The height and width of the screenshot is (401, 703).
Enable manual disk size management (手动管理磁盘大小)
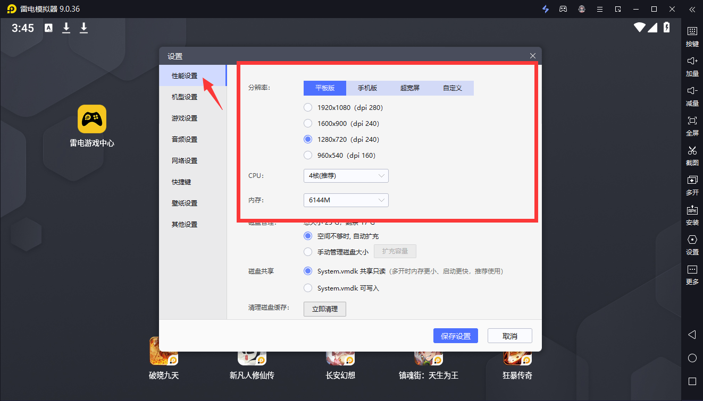coord(308,252)
